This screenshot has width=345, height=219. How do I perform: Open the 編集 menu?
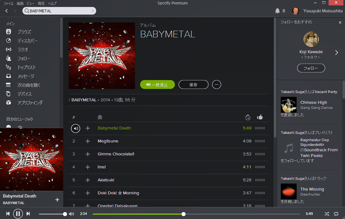coord(20,3)
